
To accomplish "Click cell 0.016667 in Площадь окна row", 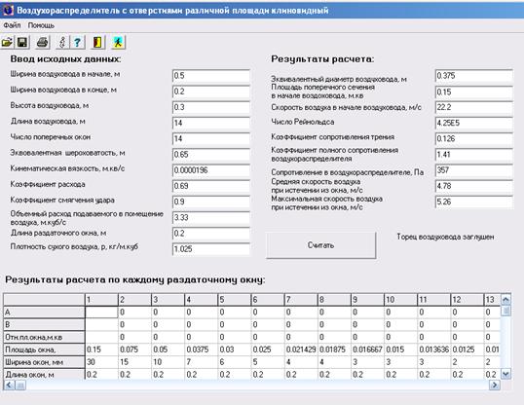I will tap(367, 350).
